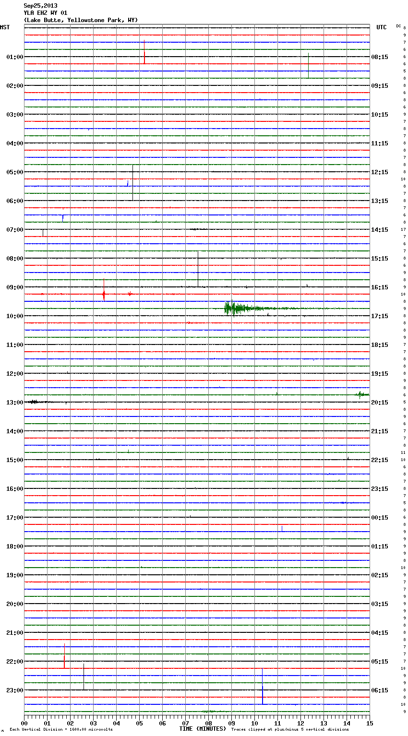Select the 18:00 MST time label

14,546
